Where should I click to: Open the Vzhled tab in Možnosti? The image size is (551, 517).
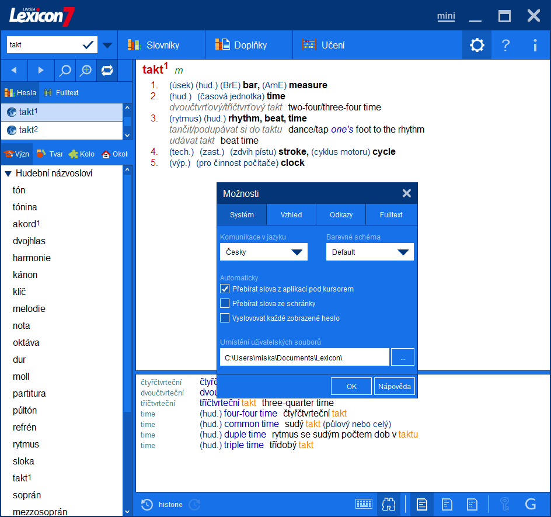[x=291, y=214]
